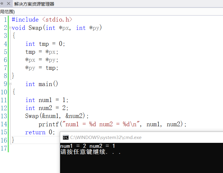Click line number 17 in the gutter

click(x=4, y=148)
